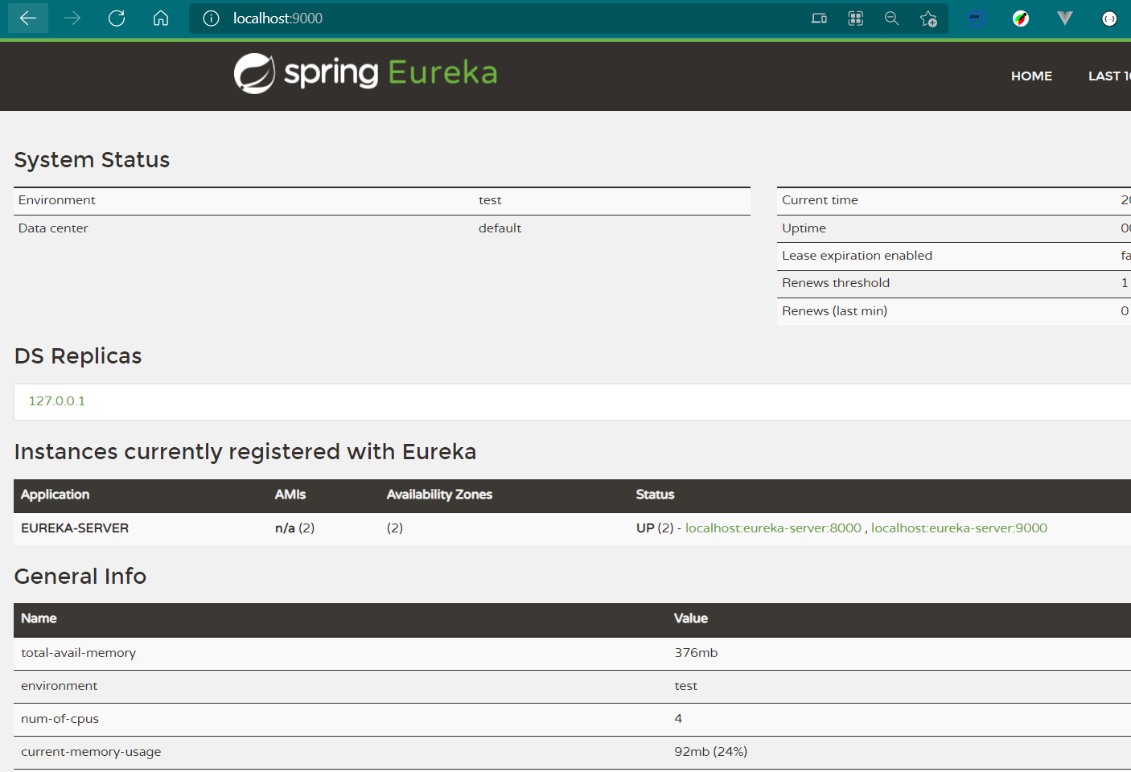Screen dimensions: 1131x772
Task: Click the Name column header in General Info
Action: point(39,618)
